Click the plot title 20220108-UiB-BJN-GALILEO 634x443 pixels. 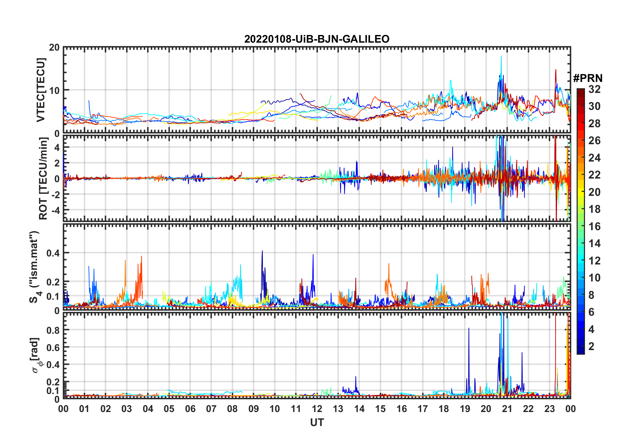pyautogui.click(x=317, y=39)
